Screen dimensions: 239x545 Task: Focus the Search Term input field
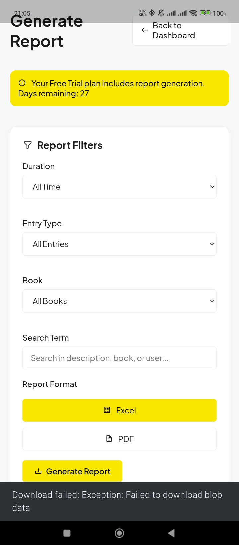click(x=119, y=358)
